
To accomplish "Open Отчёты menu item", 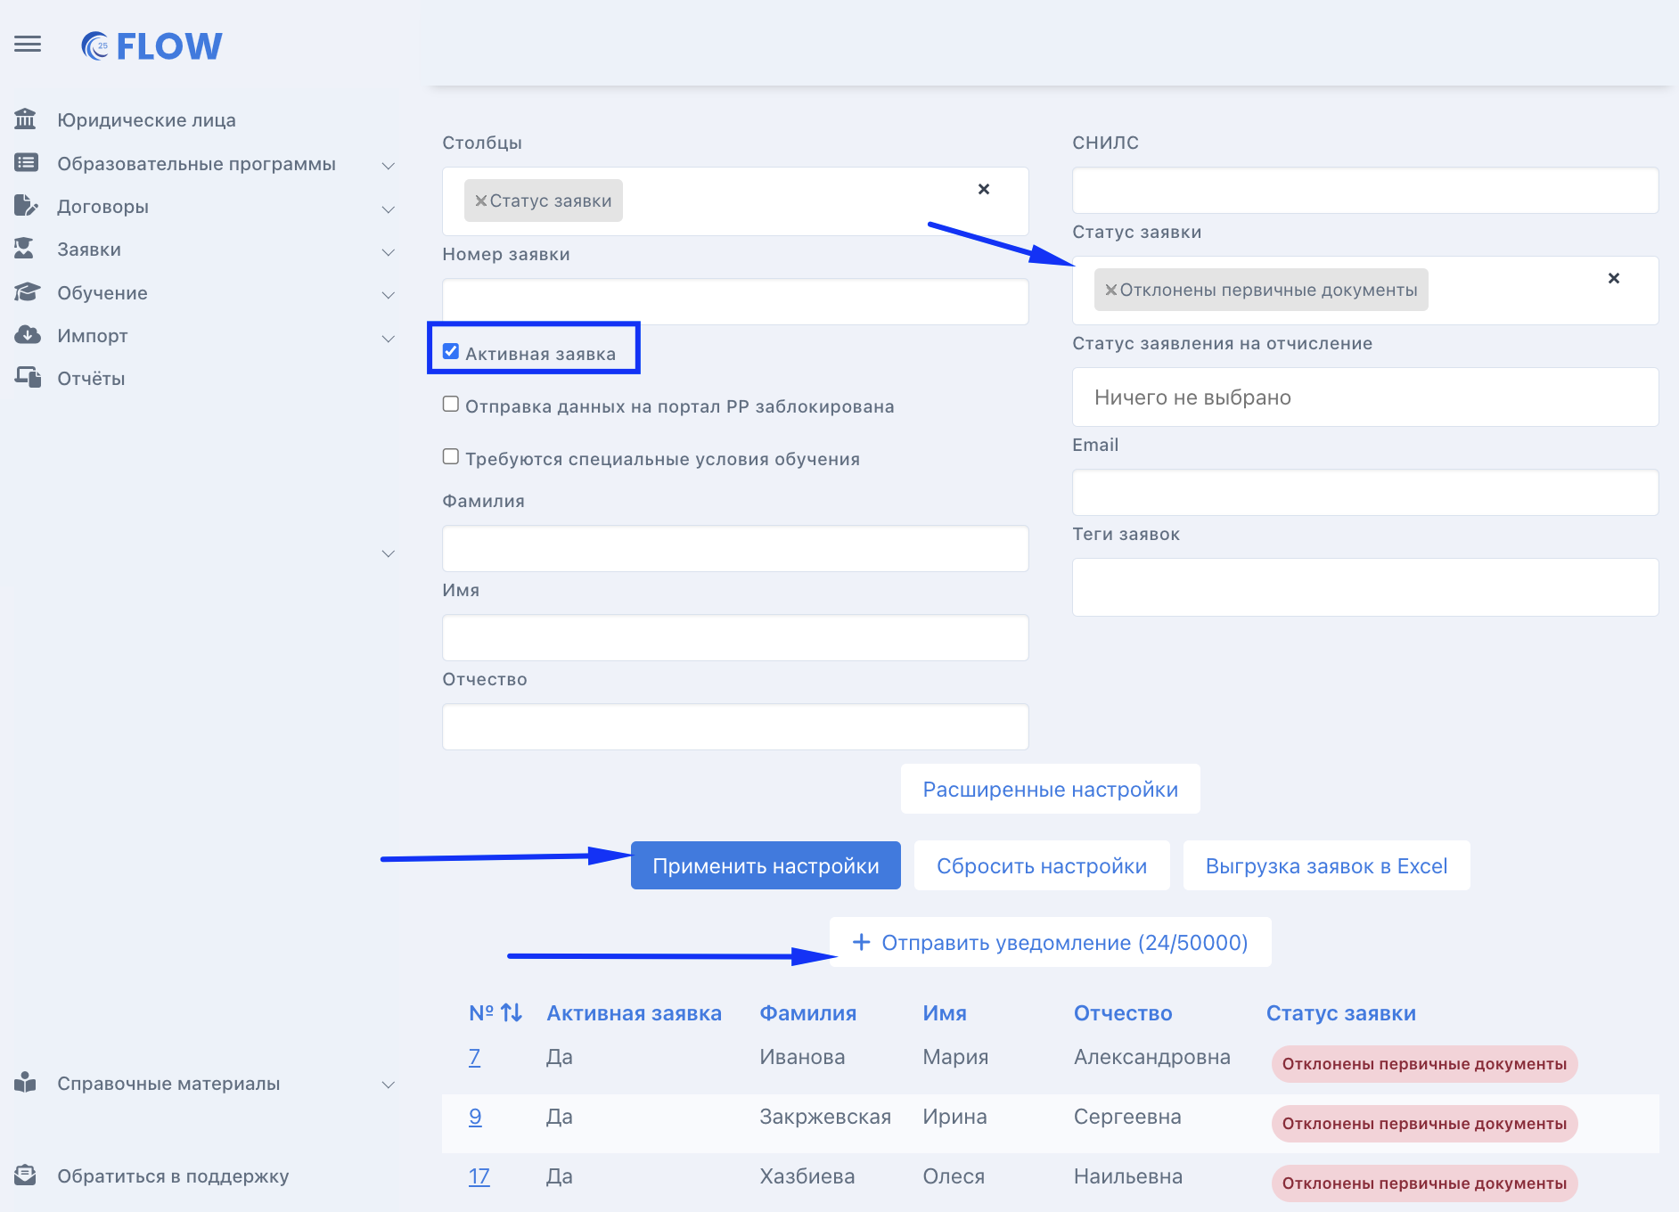I will [91, 379].
